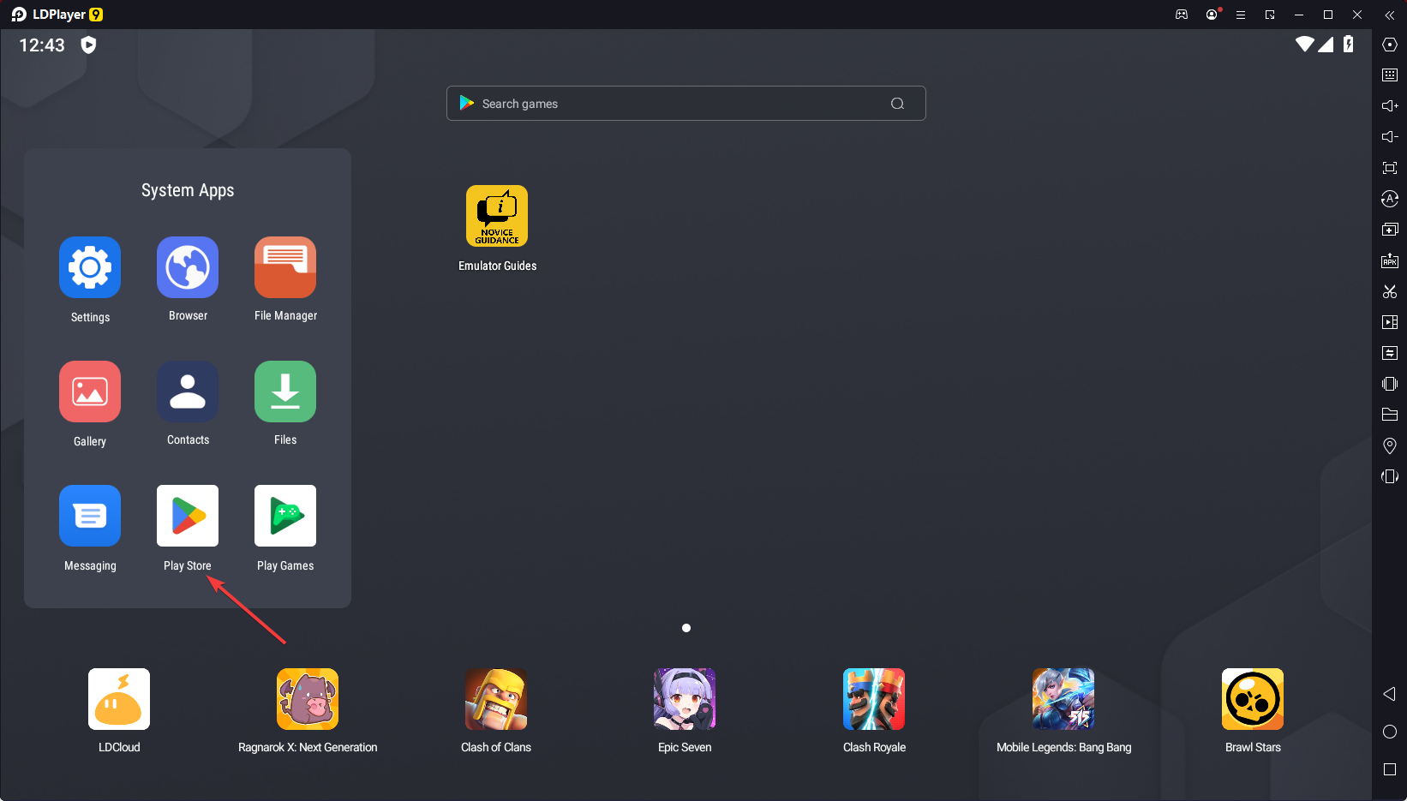Image resolution: width=1407 pixels, height=801 pixels.
Task: Click Install APK icon in sidebar
Action: [1390, 260]
